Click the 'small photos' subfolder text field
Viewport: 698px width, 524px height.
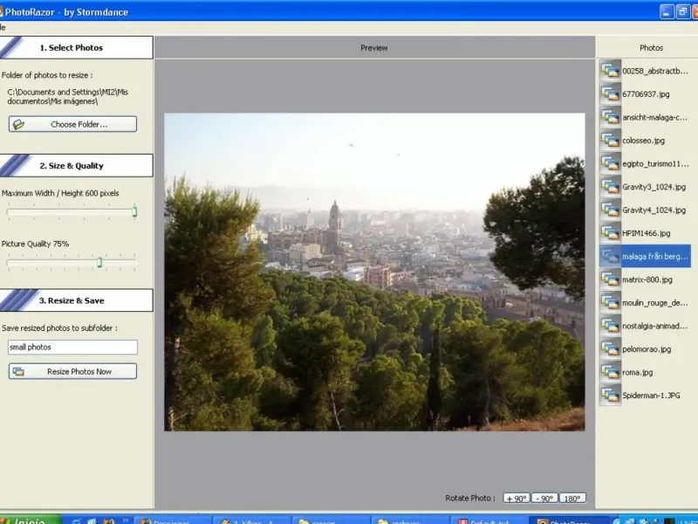pyautogui.click(x=72, y=347)
